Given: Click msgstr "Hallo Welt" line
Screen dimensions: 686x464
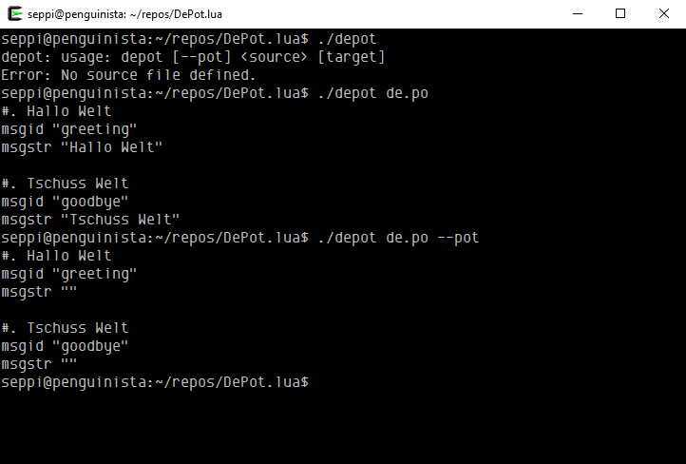Looking at the screenshot, I should 82,147.
